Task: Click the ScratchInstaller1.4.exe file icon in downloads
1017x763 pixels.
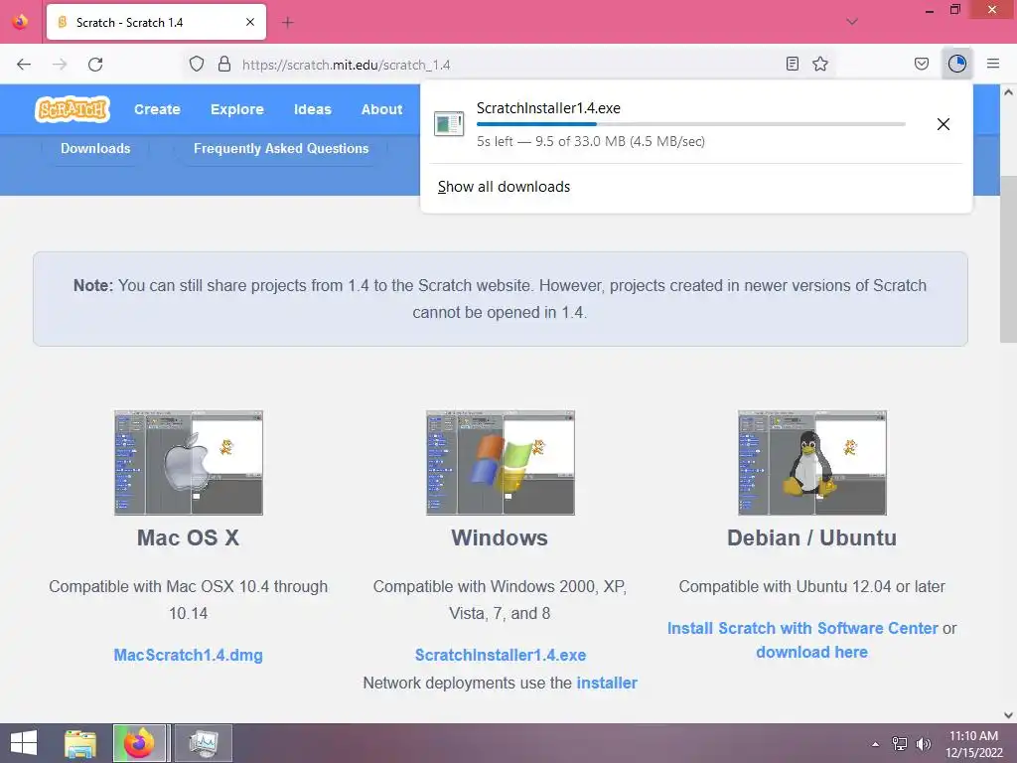Action: [449, 123]
